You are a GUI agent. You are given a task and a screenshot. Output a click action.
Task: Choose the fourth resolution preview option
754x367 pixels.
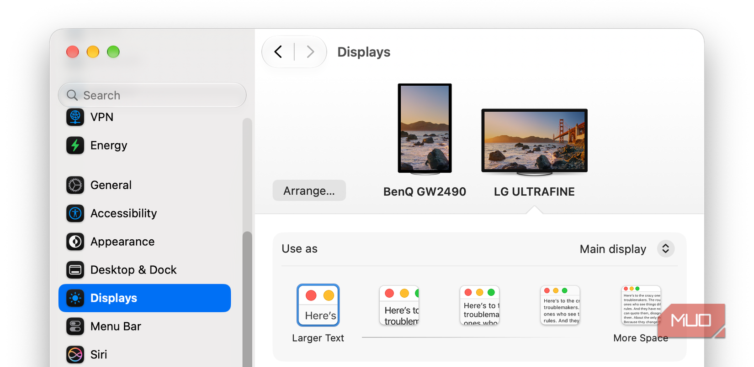[x=560, y=305]
